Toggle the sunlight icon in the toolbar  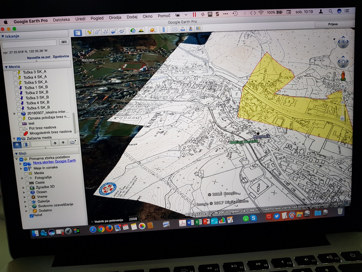tap(141, 31)
